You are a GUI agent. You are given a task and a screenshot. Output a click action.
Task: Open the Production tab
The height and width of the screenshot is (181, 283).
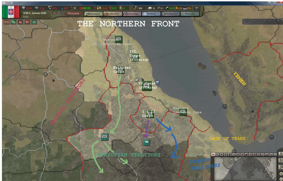click(113, 14)
